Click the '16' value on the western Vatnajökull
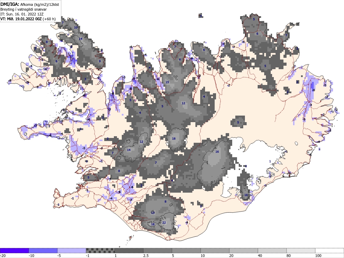Image resolution: width=344 pixels, height=258 pixels. [x=217, y=152]
